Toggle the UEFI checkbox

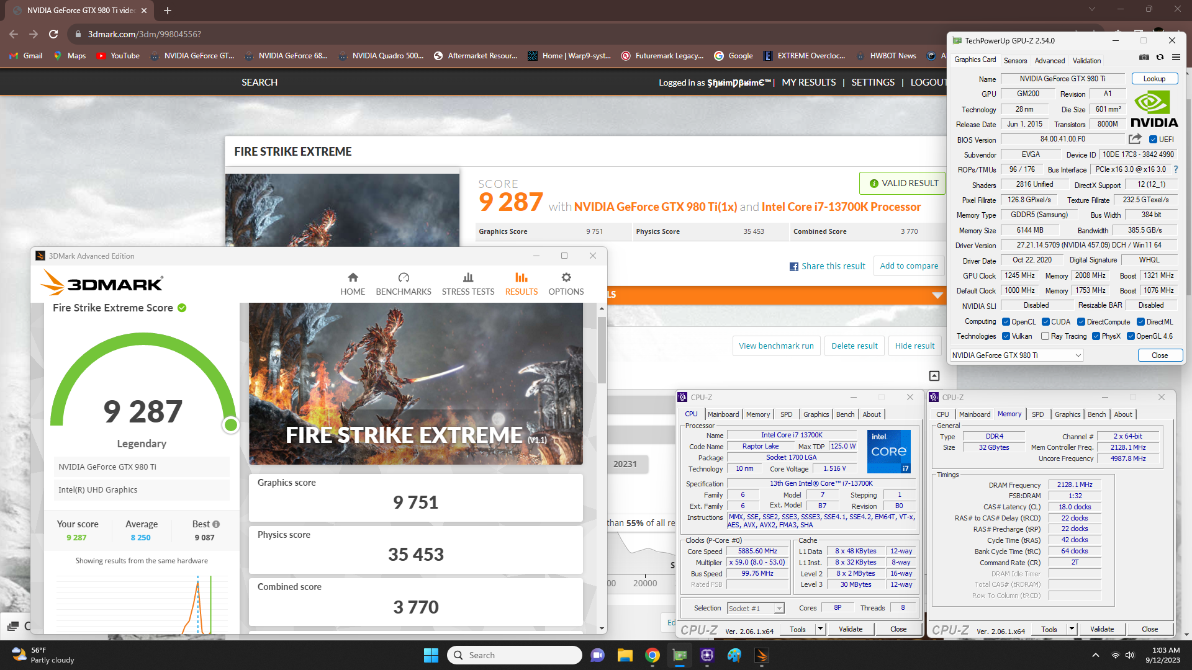pyautogui.click(x=1153, y=140)
